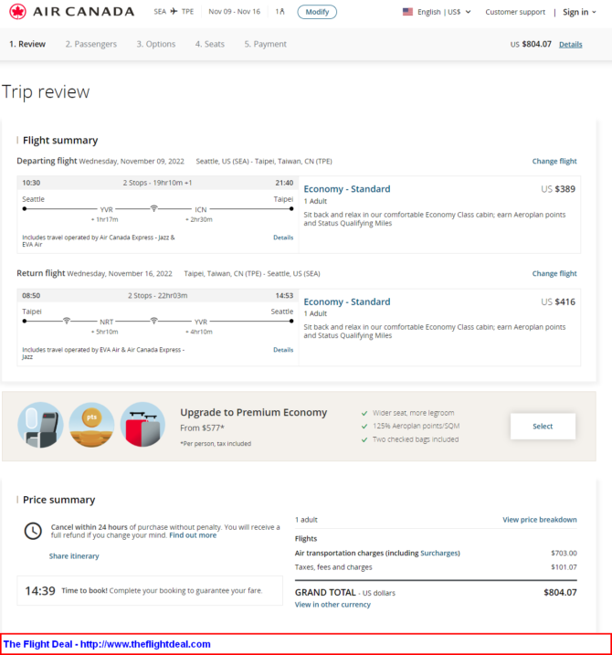Select the 4. Seats step tab
This screenshot has height=655, width=612.
click(210, 44)
